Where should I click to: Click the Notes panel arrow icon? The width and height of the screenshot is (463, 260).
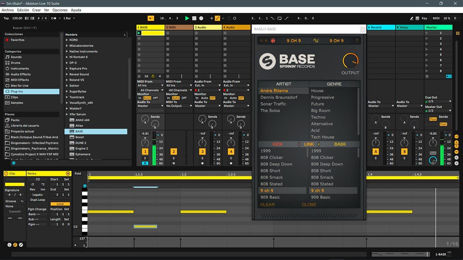tap(68, 174)
